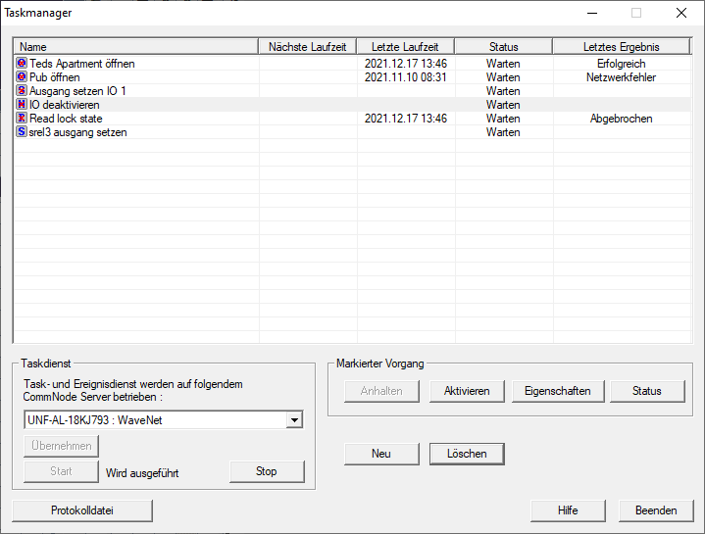Screen dimensions: 705x534
Task: Delete the task using Löschen
Action: 467,454
